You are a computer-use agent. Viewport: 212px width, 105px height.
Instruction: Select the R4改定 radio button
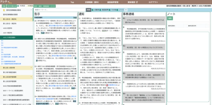pos(26,6)
